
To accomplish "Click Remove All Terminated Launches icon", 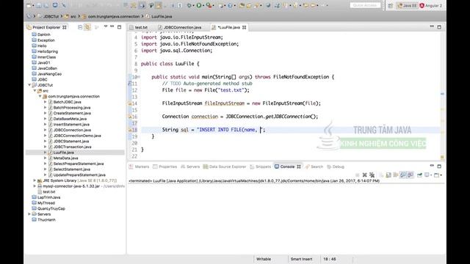I will point(372,175).
